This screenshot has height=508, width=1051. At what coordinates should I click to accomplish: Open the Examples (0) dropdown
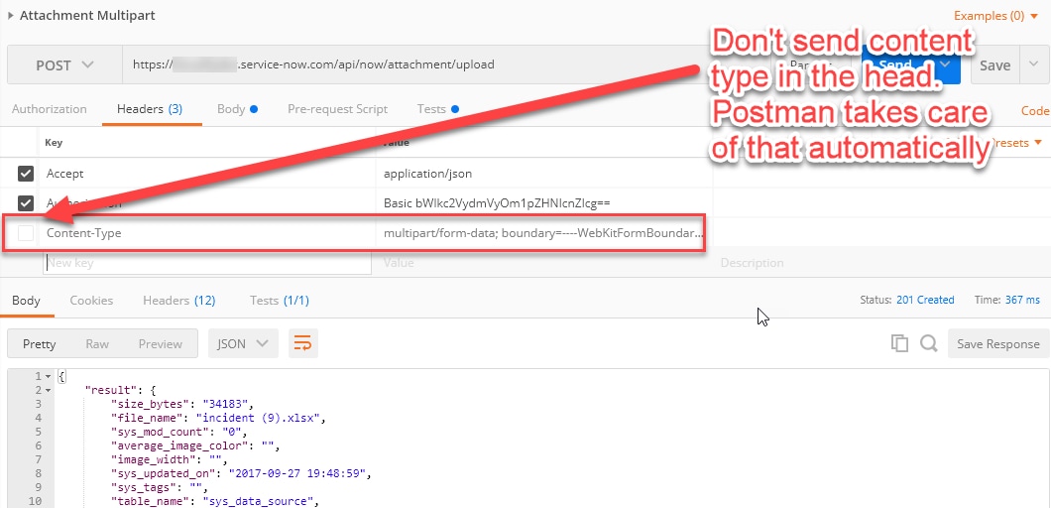tap(996, 16)
